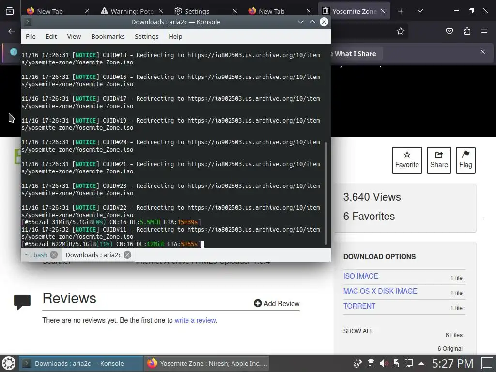The height and width of the screenshot is (372, 496).
Task: Open Firefox hamburger application menu
Action: (484, 31)
